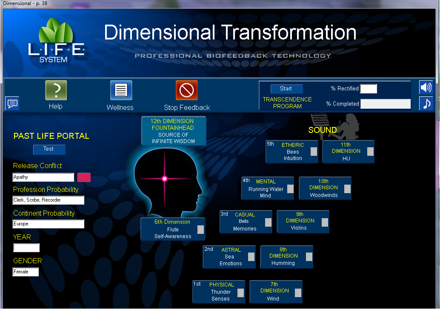Check the 11th Dimension HU box
The image size is (440, 309).
(x=370, y=152)
